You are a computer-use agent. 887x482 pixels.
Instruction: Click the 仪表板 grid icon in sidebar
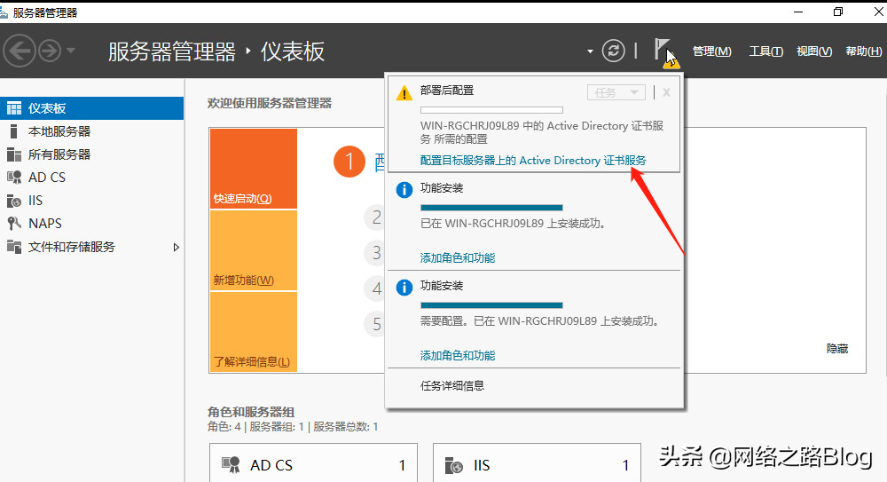[x=14, y=108]
